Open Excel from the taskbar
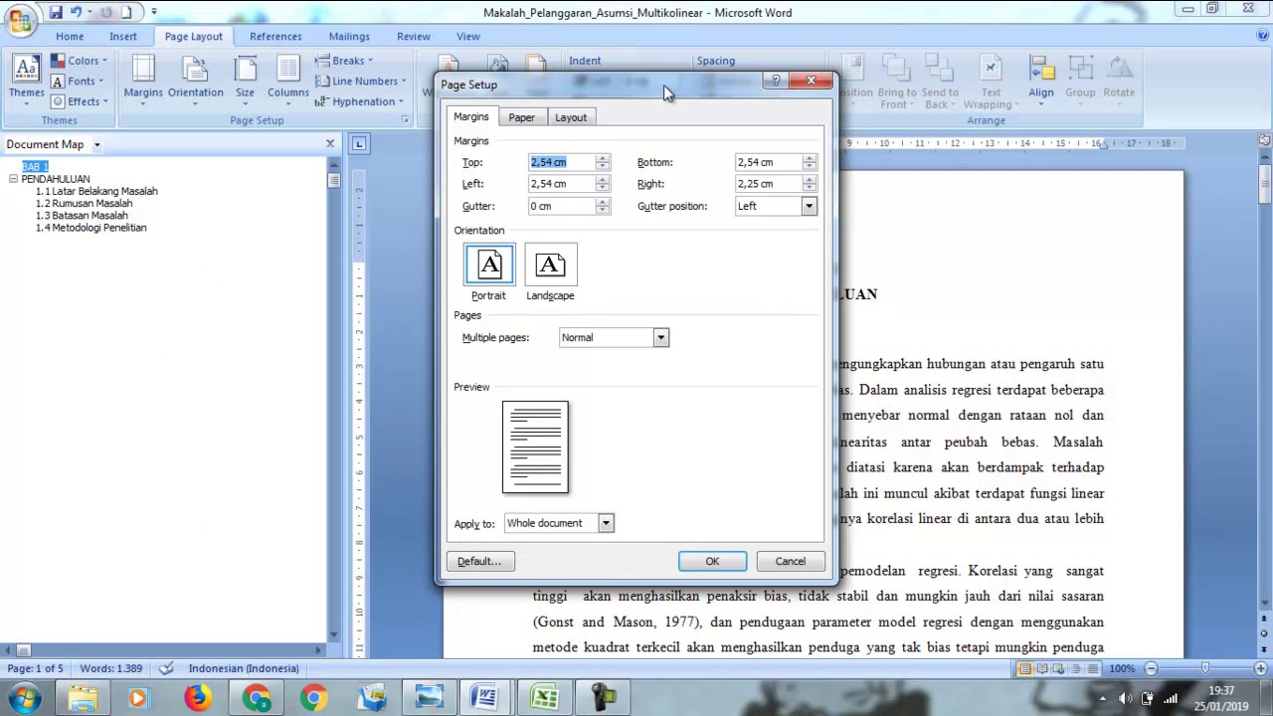The width and height of the screenshot is (1273, 716). click(545, 698)
